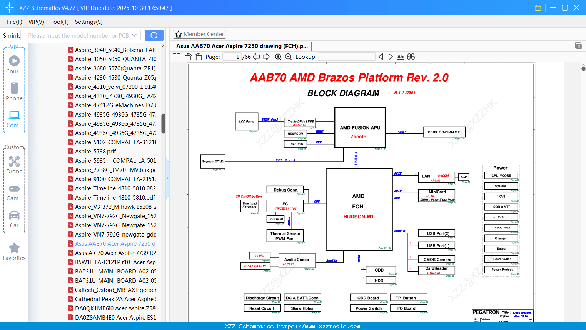The height and width of the screenshot is (330, 586).
Task: Click the search button next to model input
Action: pos(154,35)
